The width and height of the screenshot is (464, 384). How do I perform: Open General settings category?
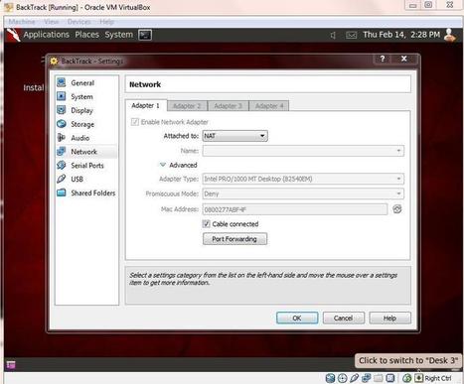[x=86, y=82]
